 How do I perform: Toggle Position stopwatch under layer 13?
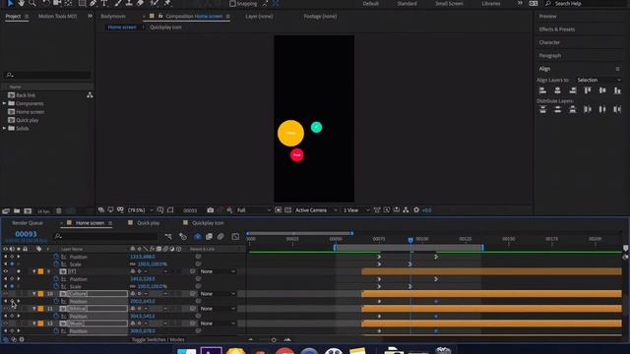[56, 331]
